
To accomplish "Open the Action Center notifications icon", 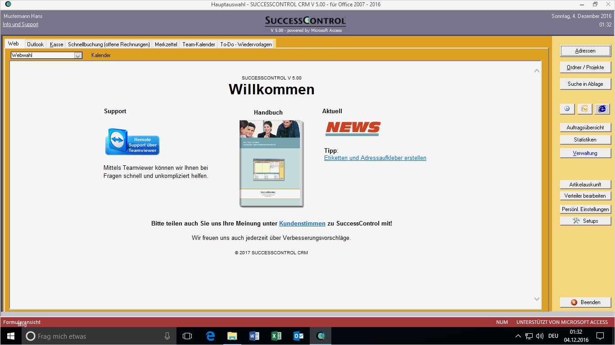I will [x=600, y=336].
